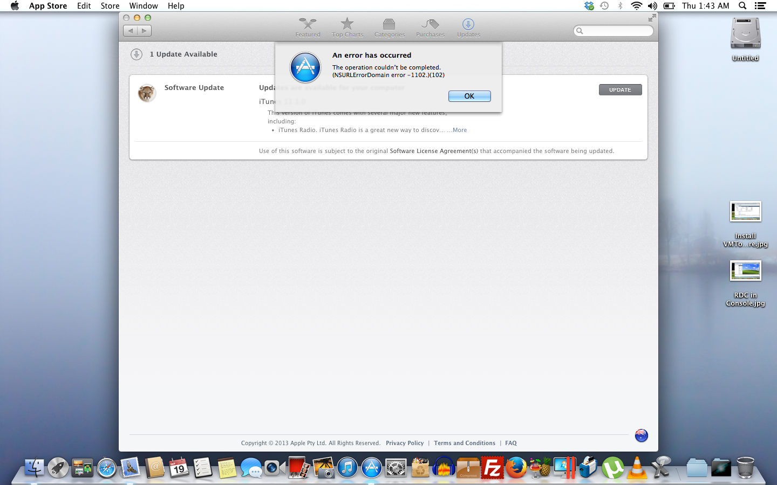This screenshot has height=485, width=777.
Task: Open the Categories section
Action: click(390, 27)
